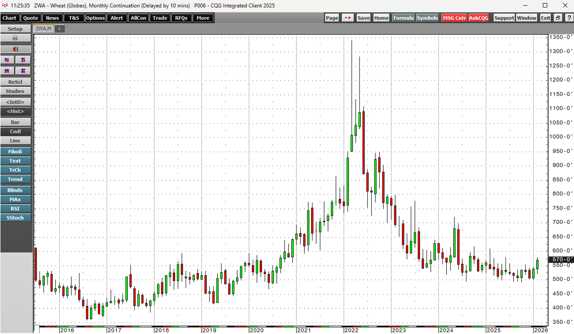Click the printer icon button
Viewport: 574px width, 334px height.
(x=15, y=38)
